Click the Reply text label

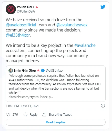pyautogui.click(x=34, y=115)
